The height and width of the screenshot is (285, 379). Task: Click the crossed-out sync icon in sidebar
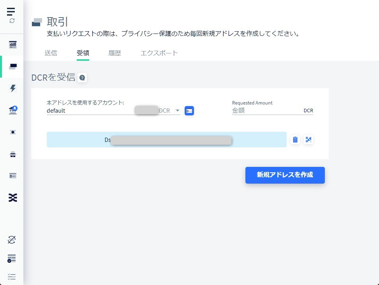pyautogui.click(x=12, y=240)
